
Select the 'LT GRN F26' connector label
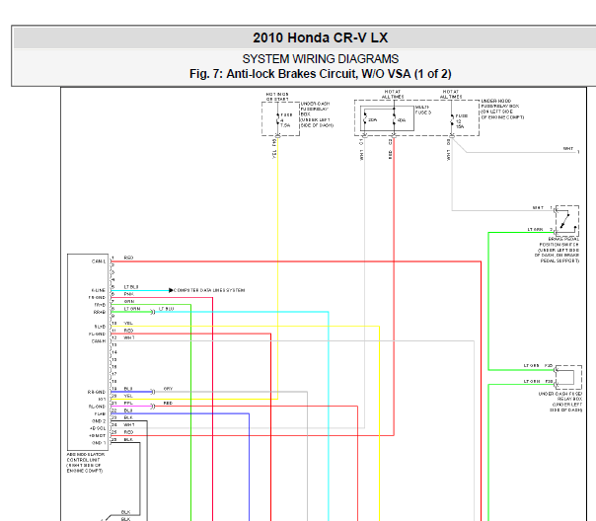tap(538, 381)
